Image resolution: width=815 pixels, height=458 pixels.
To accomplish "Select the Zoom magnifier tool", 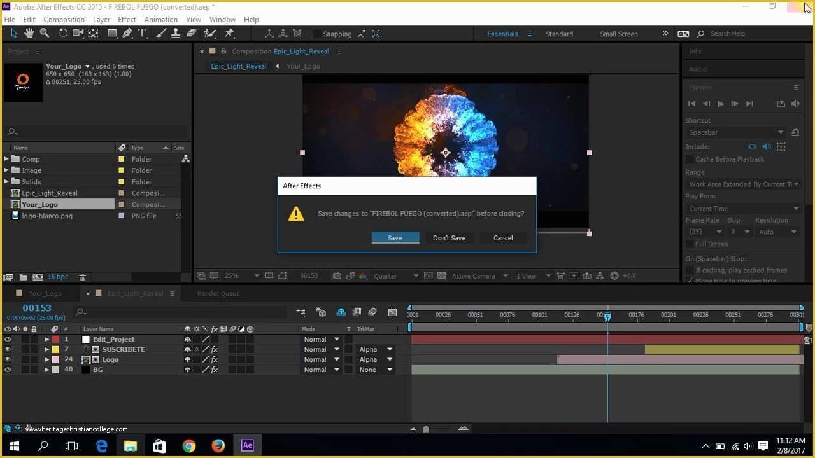I will (45, 33).
